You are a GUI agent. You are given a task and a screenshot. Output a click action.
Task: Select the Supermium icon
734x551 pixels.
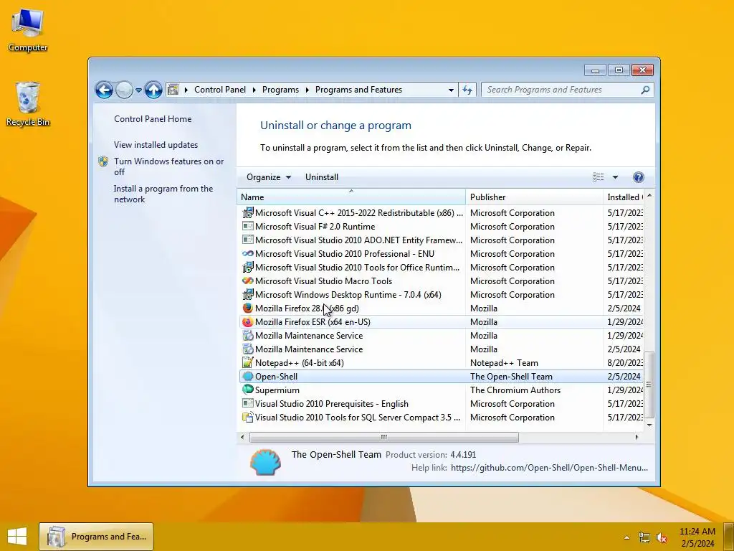coord(247,390)
